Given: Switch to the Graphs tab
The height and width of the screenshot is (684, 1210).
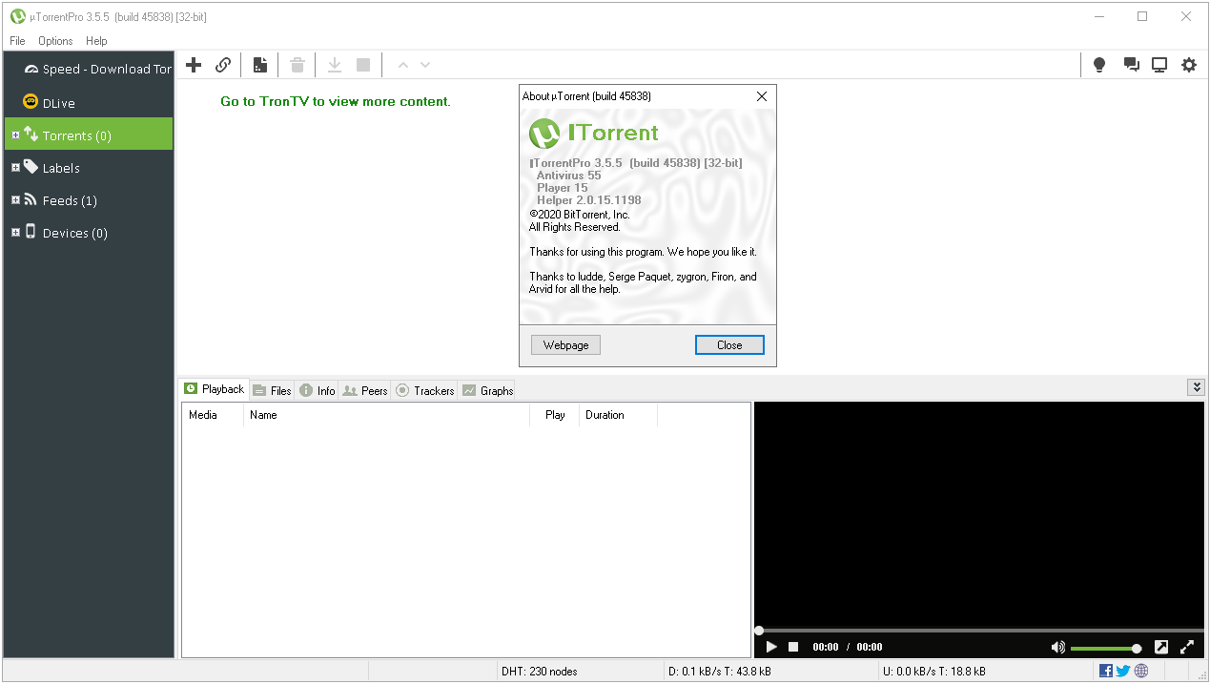Looking at the screenshot, I should (x=486, y=390).
